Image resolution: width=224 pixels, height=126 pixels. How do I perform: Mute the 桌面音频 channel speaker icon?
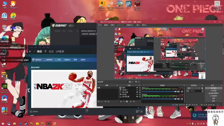(179, 99)
